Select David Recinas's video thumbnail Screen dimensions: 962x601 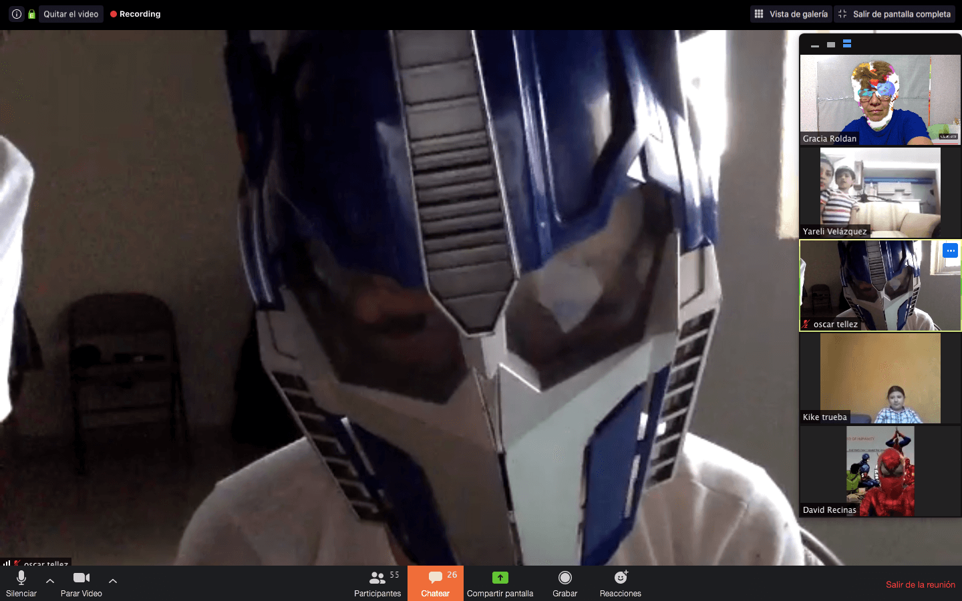880,471
